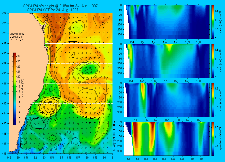Screen dimensions: 225x162
Task: Select the 'speed (m/s) lat=-31' label
Action: coord(221,100)
